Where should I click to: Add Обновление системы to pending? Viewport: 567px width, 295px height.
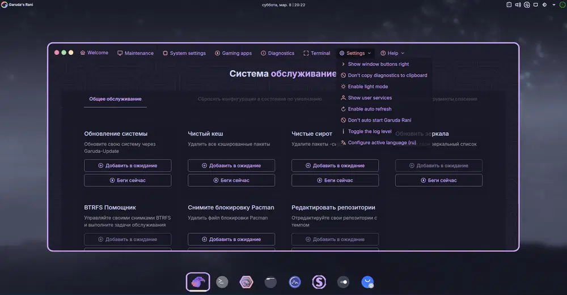(x=128, y=165)
